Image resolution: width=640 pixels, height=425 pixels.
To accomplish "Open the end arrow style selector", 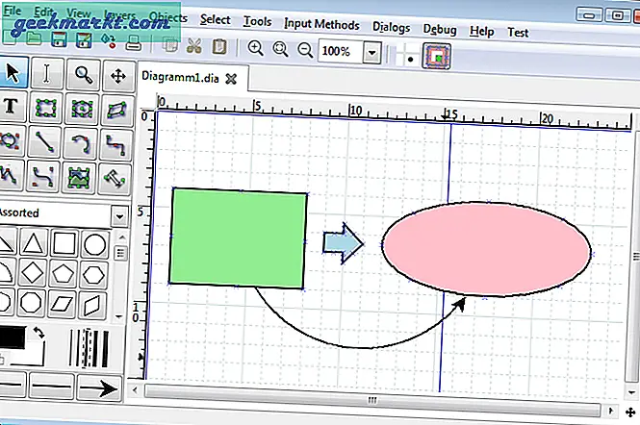I will click(x=98, y=389).
